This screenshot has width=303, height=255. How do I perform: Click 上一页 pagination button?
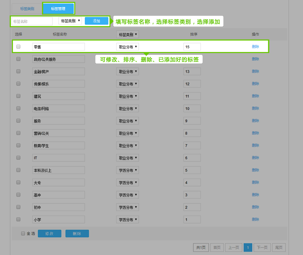tap(234, 247)
